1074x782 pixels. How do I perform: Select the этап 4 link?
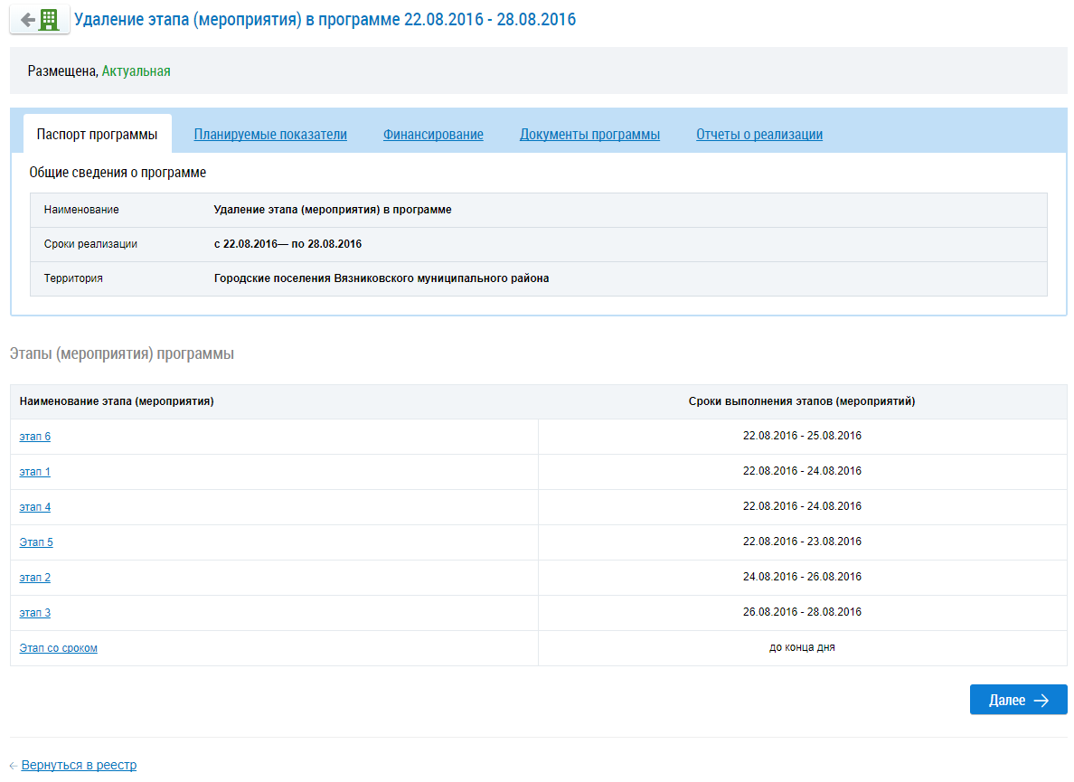click(x=35, y=507)
